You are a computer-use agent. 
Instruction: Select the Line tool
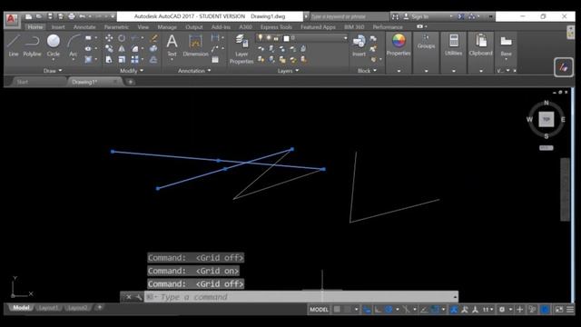pyautogui.click(x=14, y=45)
